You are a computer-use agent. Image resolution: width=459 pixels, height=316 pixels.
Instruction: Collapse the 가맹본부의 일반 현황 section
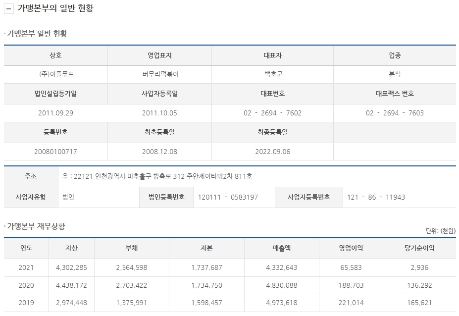point(9,8)
